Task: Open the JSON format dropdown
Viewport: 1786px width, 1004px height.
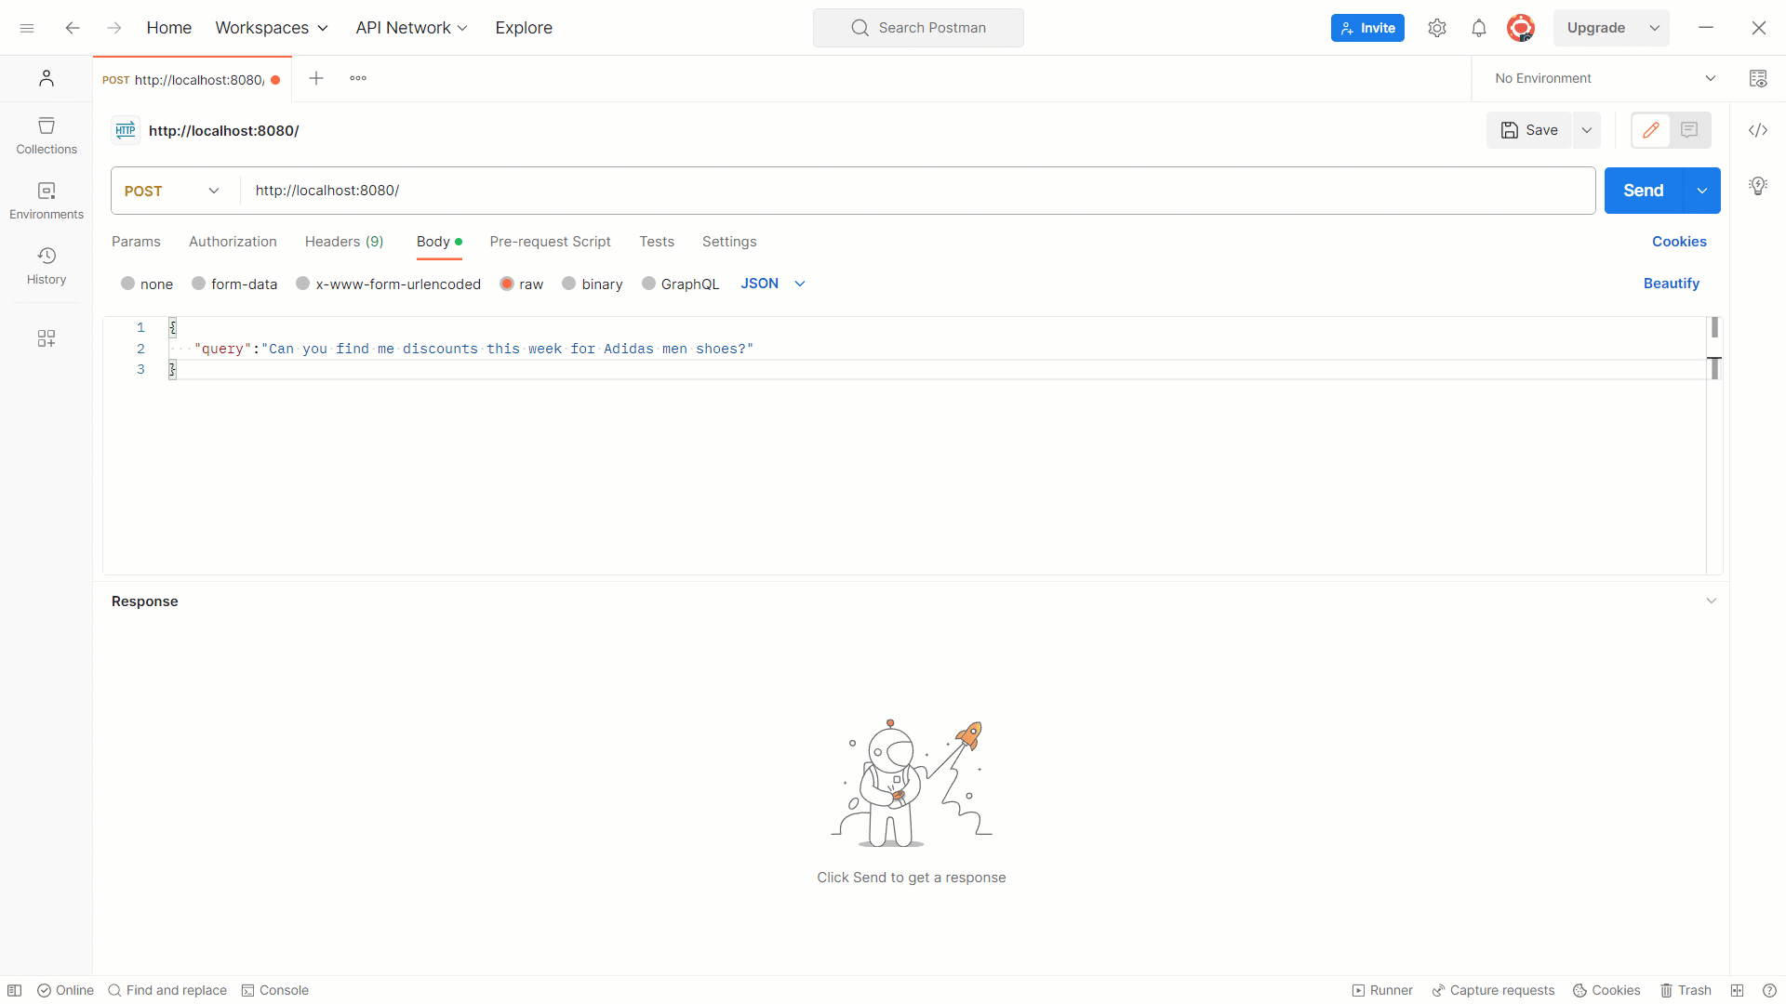Action: point(772,284)
